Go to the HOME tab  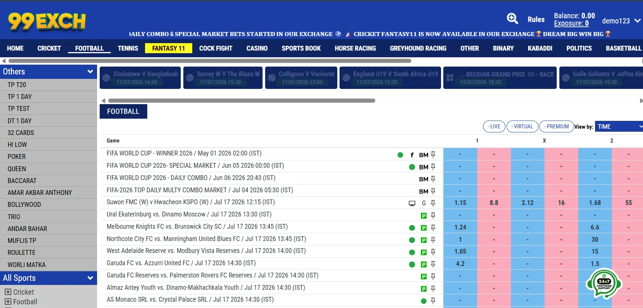15,48
